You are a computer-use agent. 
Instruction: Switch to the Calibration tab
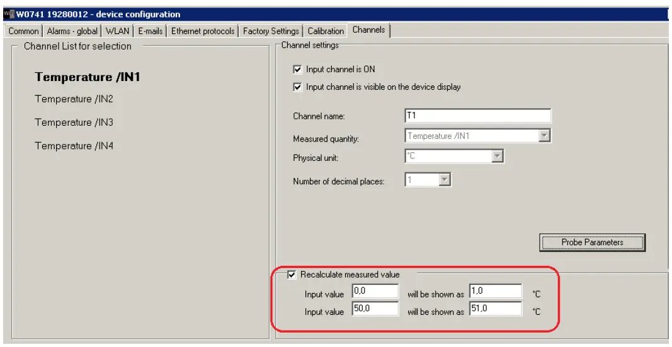coord(326,31)
